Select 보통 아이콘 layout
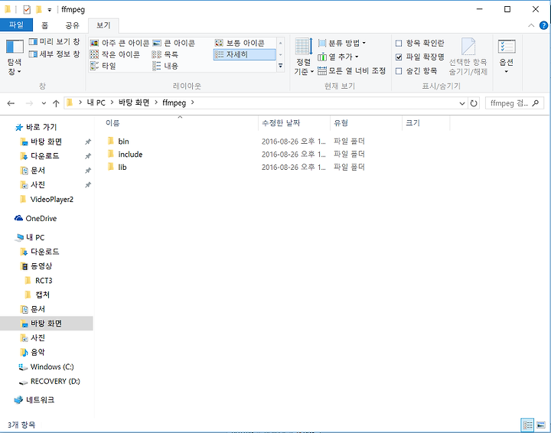 point(240,43)
